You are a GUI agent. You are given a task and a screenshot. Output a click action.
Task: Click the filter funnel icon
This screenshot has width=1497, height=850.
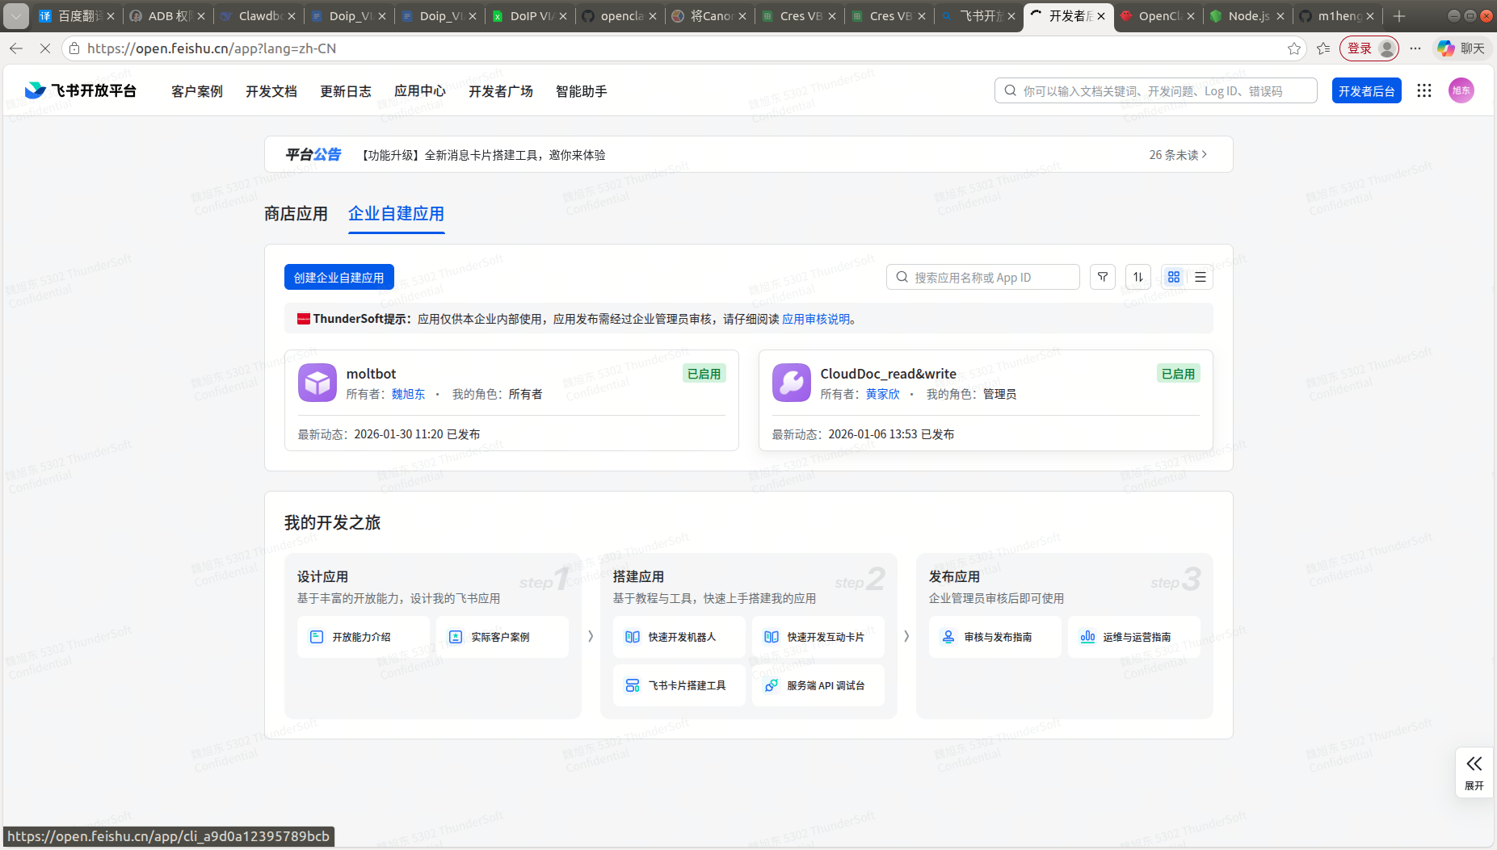pyautogui.click(x=1102, y=277)
